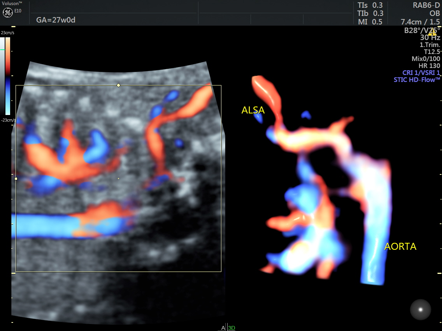This screenshot has height=331, width=442.
Task: Click the green baseline marker beside the gray scale
Action: (x=2, y=50)
